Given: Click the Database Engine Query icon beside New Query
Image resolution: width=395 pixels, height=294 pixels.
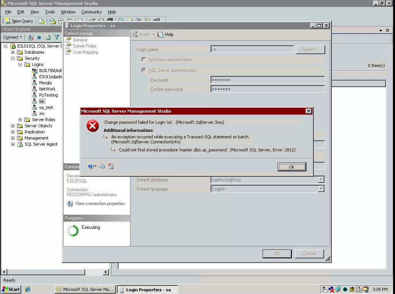Looking at the screenshot, I should click(41, 21).
